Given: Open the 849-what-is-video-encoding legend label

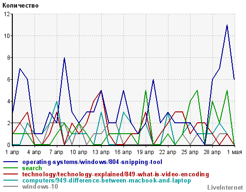Looking at the screenshot, I should point(115,174).
